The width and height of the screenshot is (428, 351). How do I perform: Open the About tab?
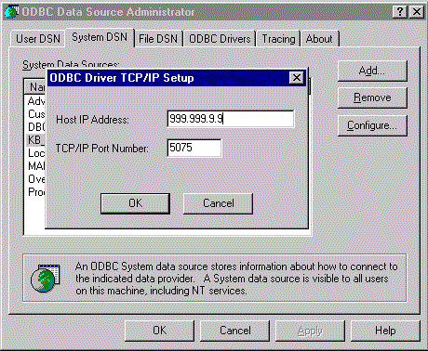[x=319, y=39]
